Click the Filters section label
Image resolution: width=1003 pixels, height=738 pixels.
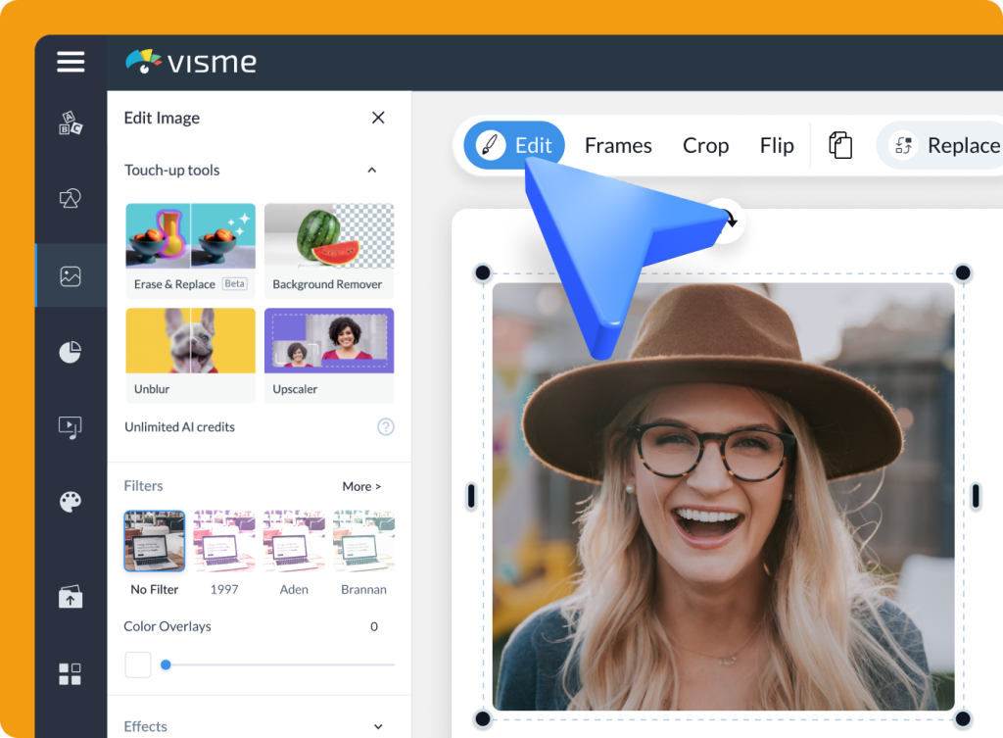point(143,486)
